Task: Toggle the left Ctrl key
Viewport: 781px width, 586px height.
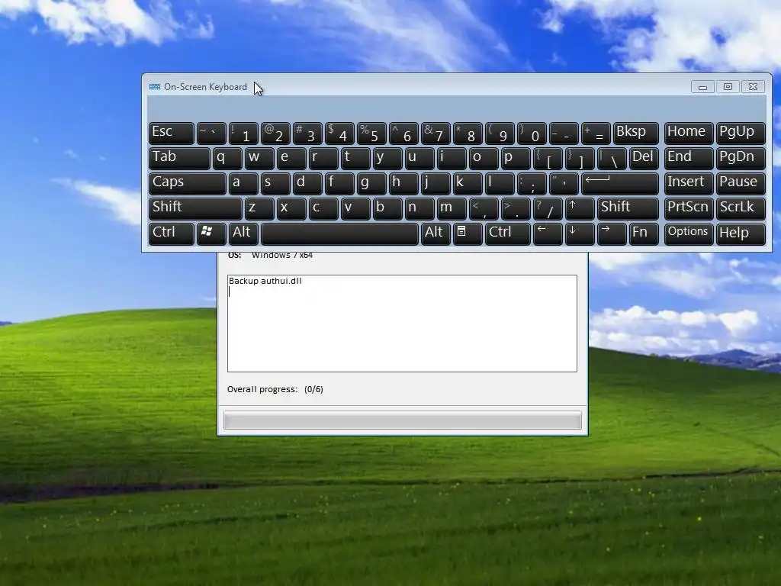Action: (172, 233)
